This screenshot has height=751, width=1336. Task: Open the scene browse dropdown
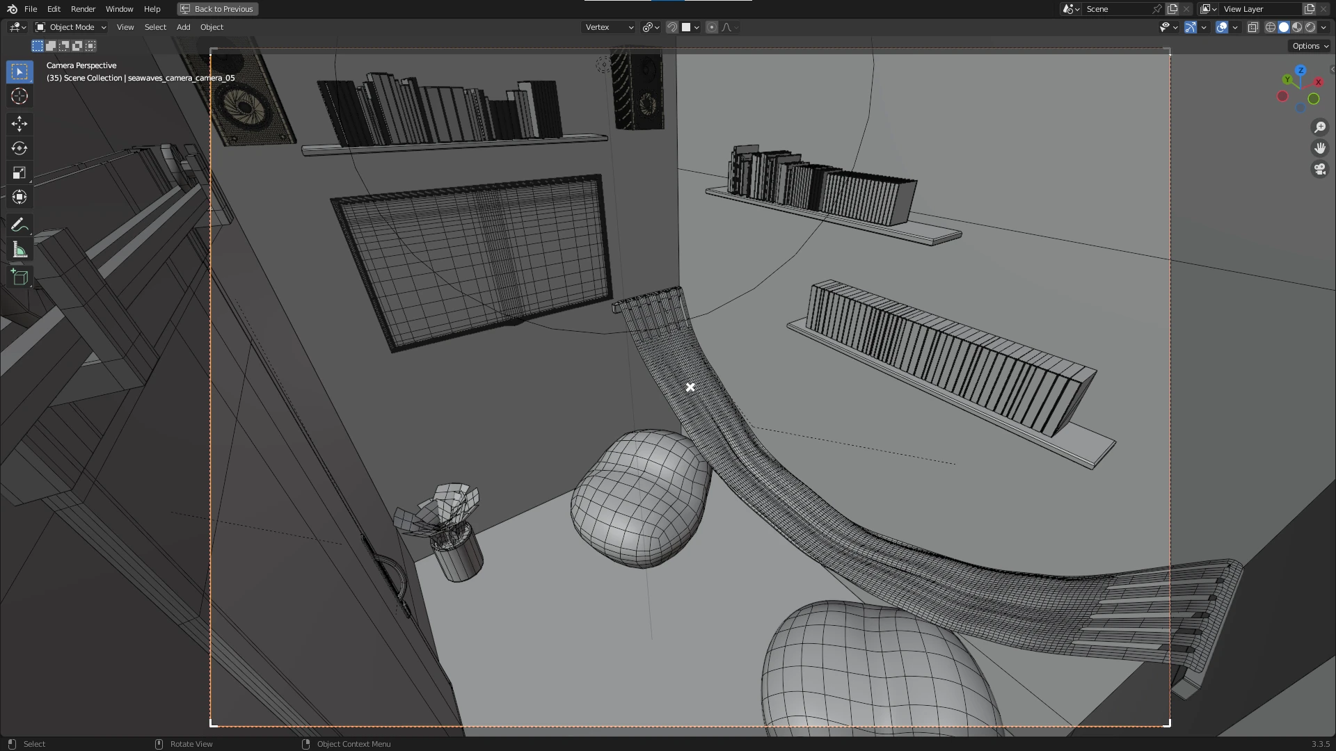point(1071,9)
